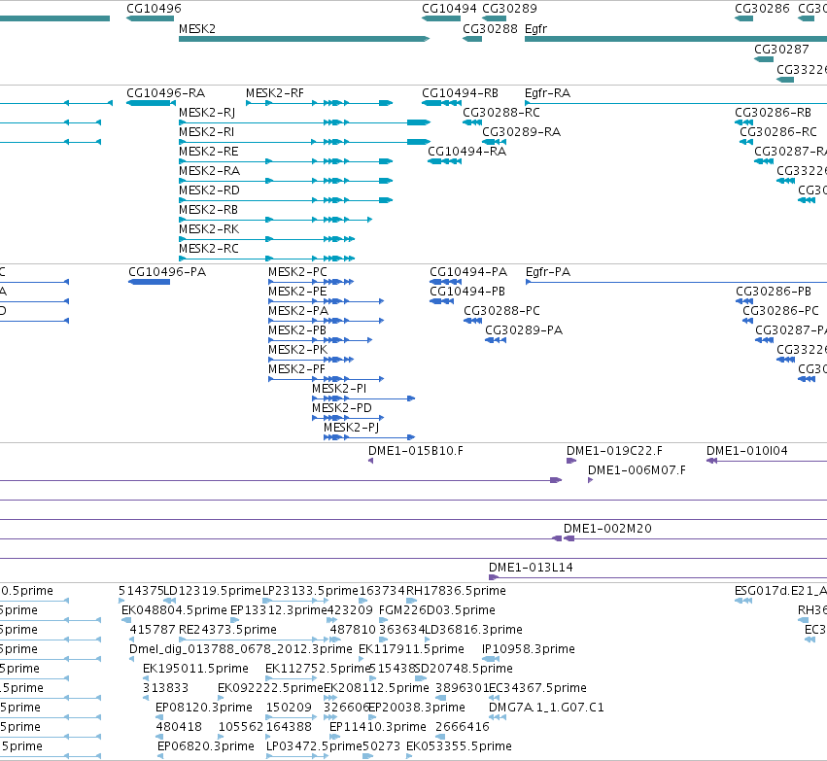Click EST label EP06820.3prime
Screen dimensions: 827x761
pyautogui.click(x=206, y=746)
